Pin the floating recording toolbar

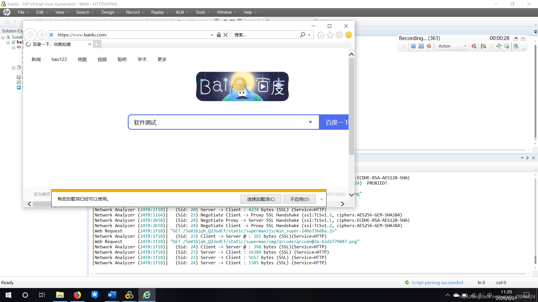(x=516, y=38)
